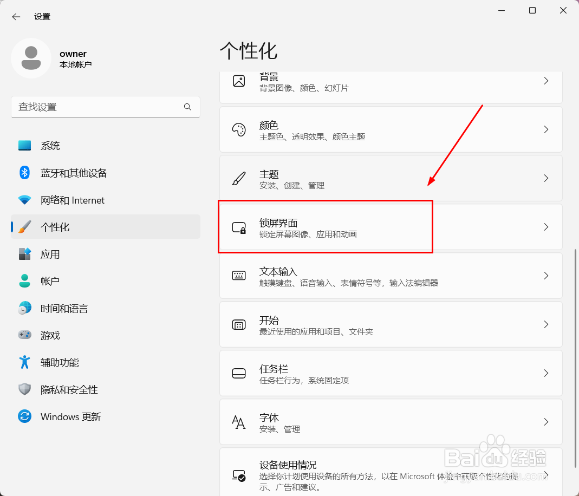Viewport: 579px width, 496px height.
Task: Open 帐户 settings from sidebar
Action: (x=50, y=281)
